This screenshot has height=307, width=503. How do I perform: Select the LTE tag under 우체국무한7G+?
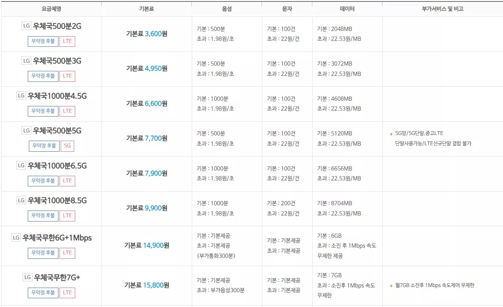click(x=67, y=293)
